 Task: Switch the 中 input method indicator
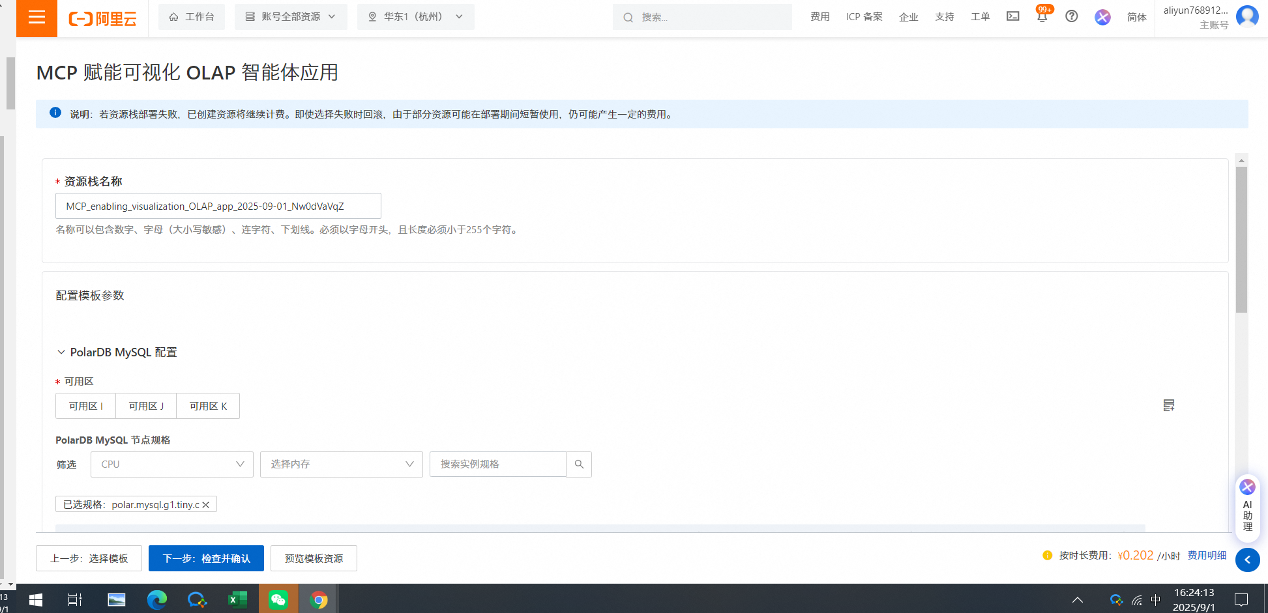1156,600
